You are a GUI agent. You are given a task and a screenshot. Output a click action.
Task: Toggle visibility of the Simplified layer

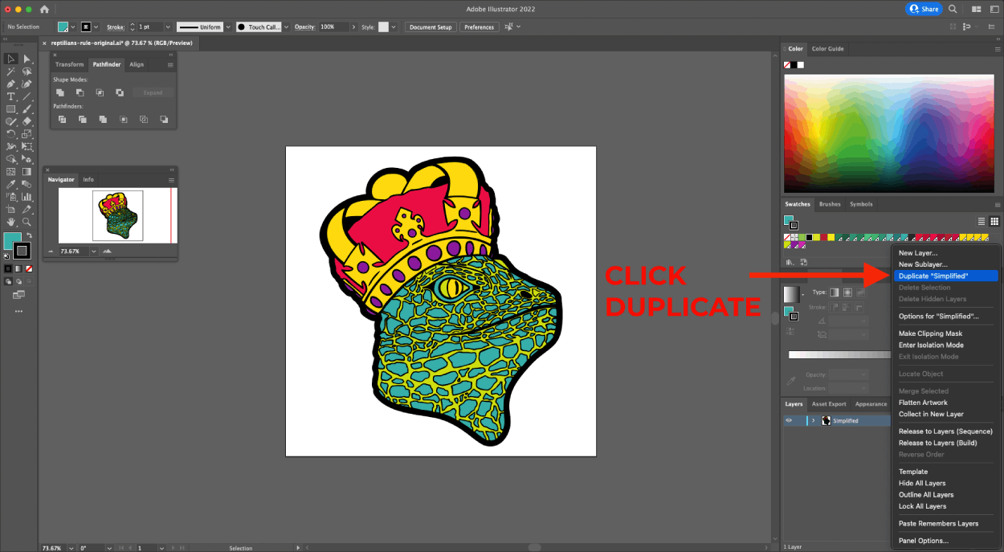(x=789, y=419)
